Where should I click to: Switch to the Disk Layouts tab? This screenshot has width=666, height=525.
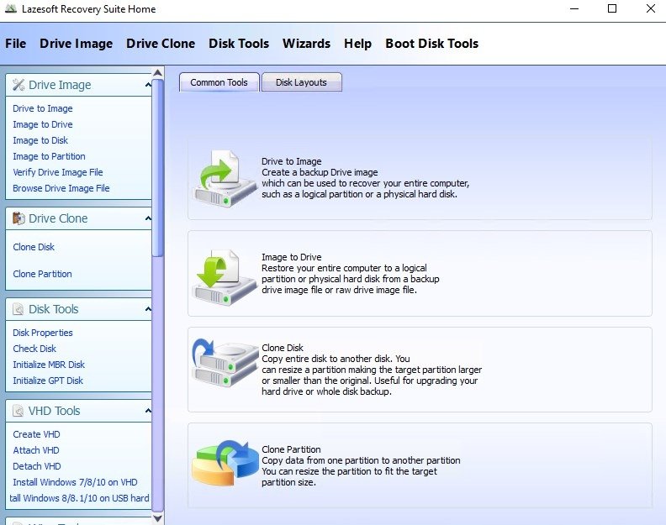[x=302, y=82]
